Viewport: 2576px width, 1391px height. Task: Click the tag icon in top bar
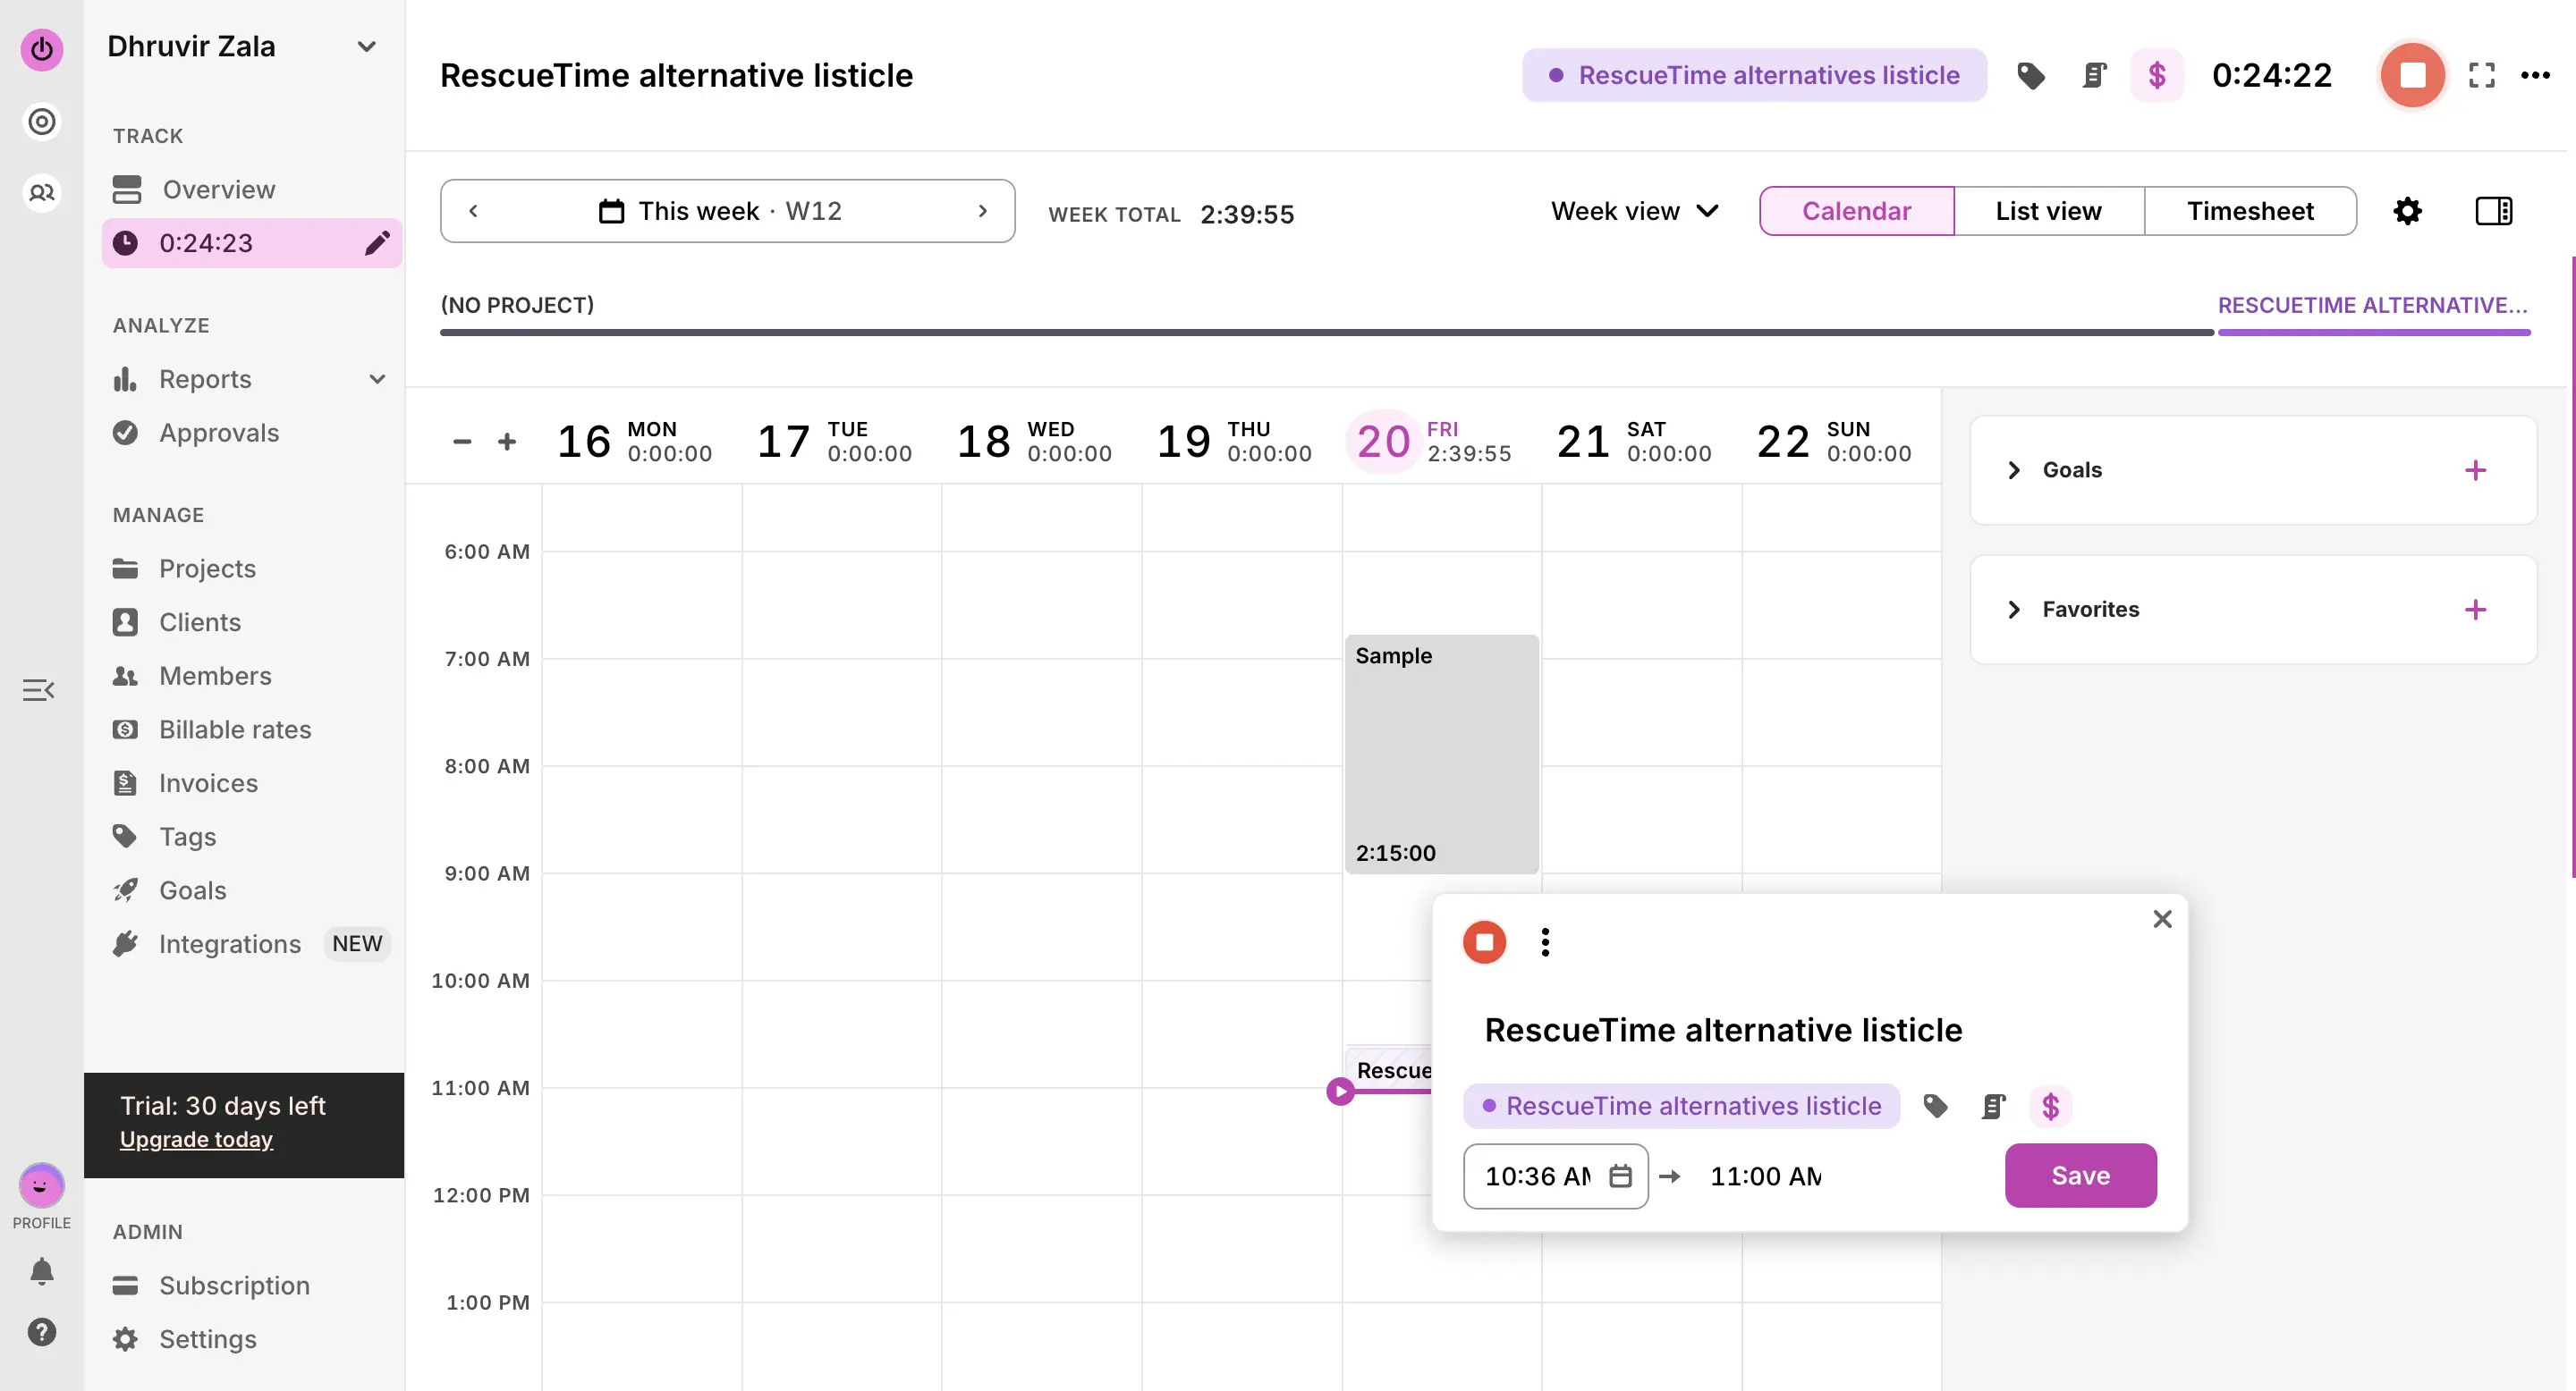point(2030,75)
